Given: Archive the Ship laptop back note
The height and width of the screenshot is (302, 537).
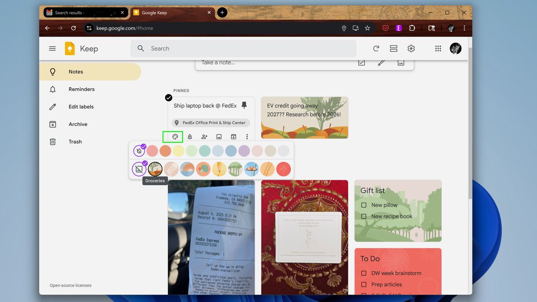Looking at the screenshot, I should click(x=233, y=136).
